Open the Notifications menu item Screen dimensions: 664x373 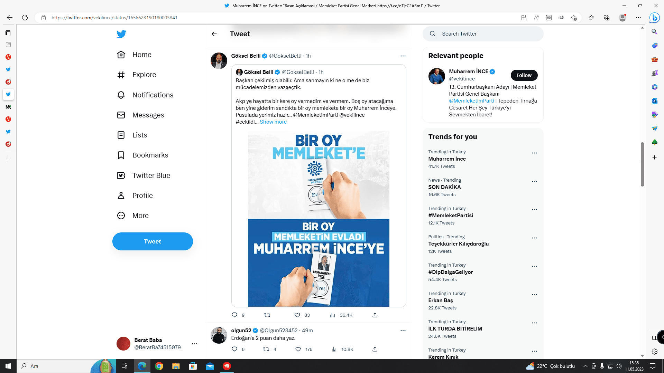click(153, 95)
